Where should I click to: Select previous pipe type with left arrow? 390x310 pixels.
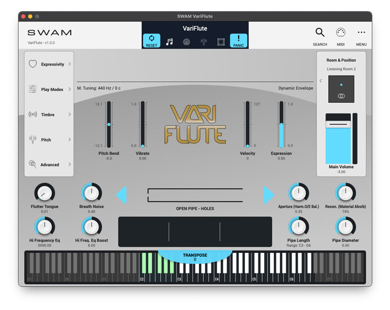click(121, 195)
